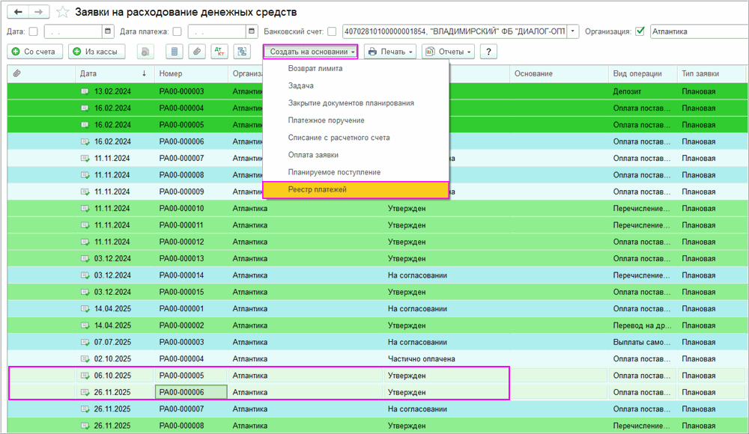
Task: Click the Из кассы button
Action: click(x=97, y=52)
